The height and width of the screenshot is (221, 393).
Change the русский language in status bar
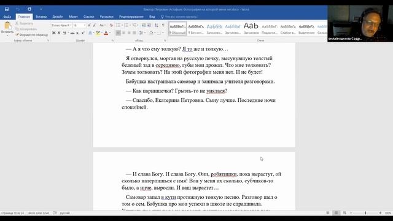point(65,213)
